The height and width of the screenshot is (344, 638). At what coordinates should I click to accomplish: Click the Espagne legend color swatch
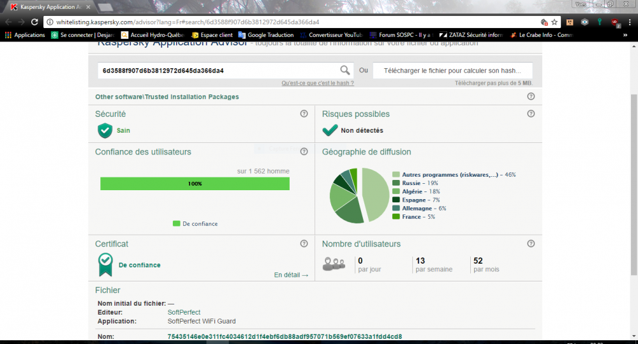(396, 200)
